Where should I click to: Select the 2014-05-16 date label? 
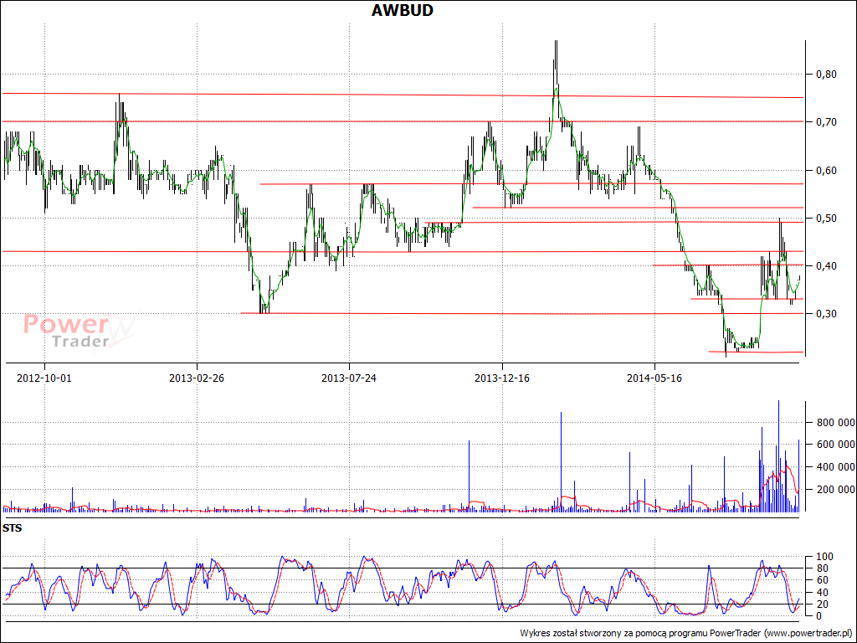point(654,378)
